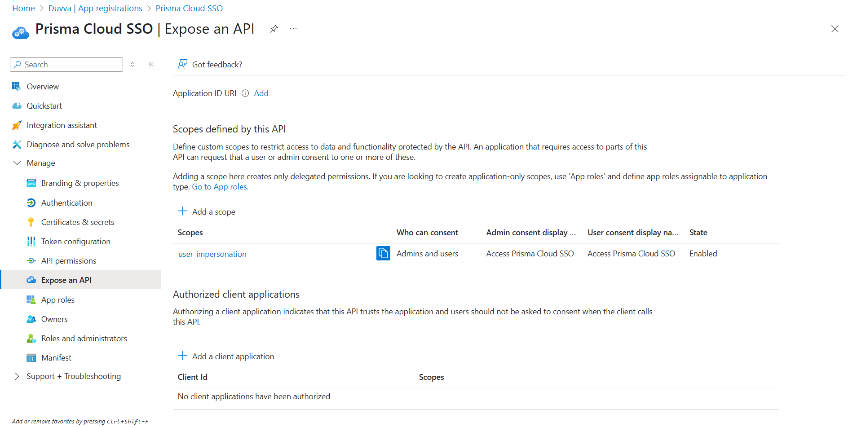The height and width of the screenshot is (427, 857).
Task: Click Add a client application button
Action: click(x=226, y=356)
